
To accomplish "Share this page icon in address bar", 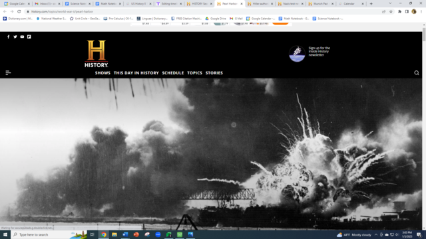I will click(x=383, y=11).
